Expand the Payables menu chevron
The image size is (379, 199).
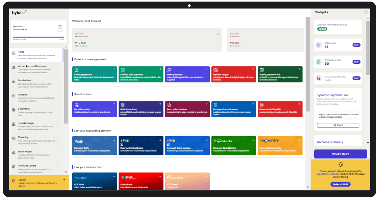[58, 94]
